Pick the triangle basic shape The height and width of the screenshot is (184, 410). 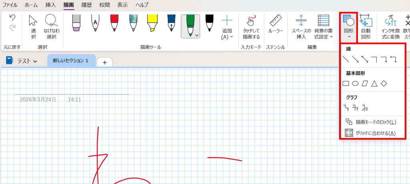click(x=374, y=84)
